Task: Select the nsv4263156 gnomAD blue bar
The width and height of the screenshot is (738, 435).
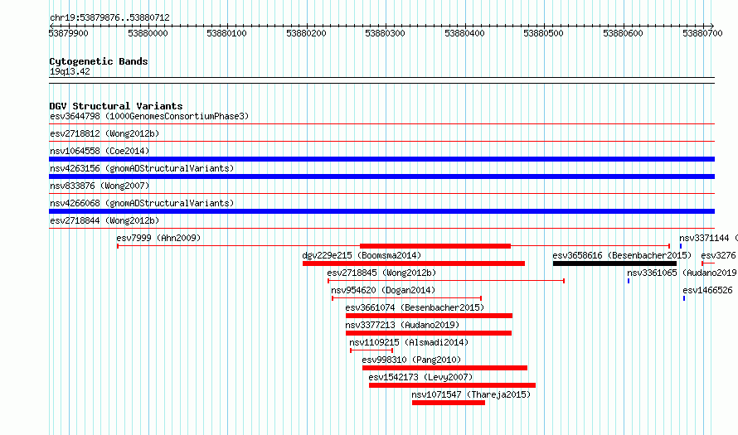Action: click(x=381, y=176)
